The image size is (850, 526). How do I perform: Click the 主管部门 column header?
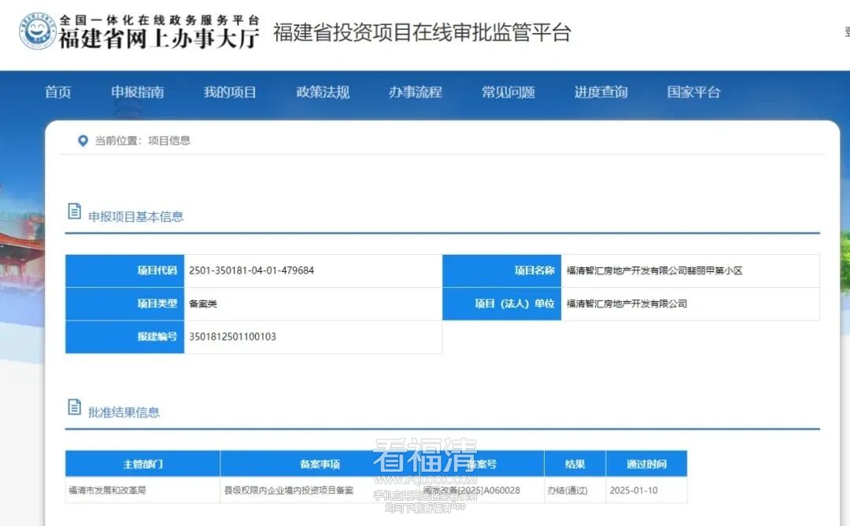(142, 464)
